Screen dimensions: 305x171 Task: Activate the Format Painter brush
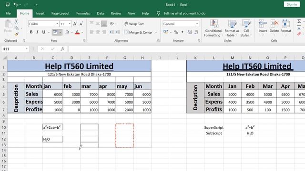[17, 34]
